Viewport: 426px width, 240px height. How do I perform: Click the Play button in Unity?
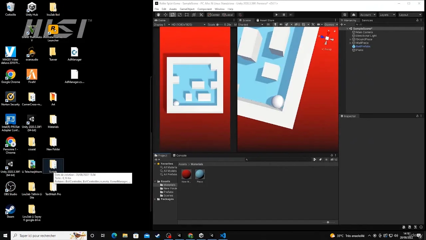[276, 15]
